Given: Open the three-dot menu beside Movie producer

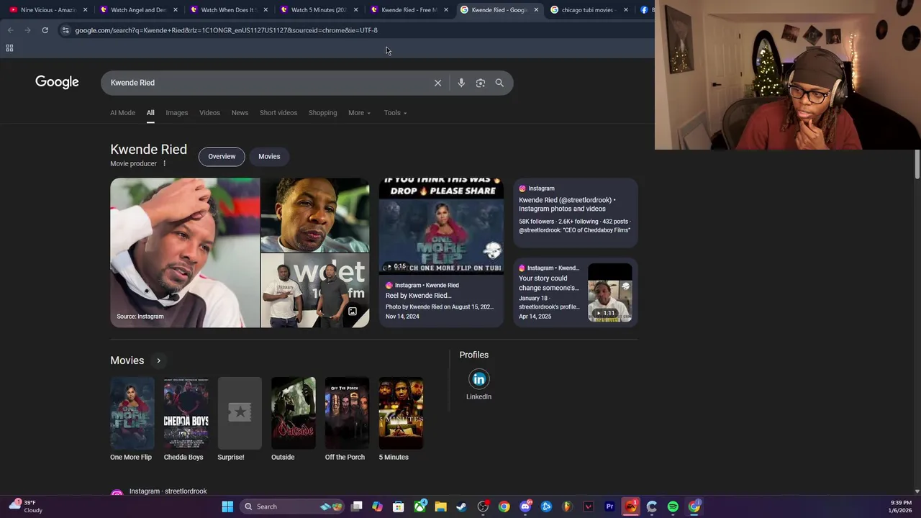Looking at the screenshot, I should click(164, 163).
